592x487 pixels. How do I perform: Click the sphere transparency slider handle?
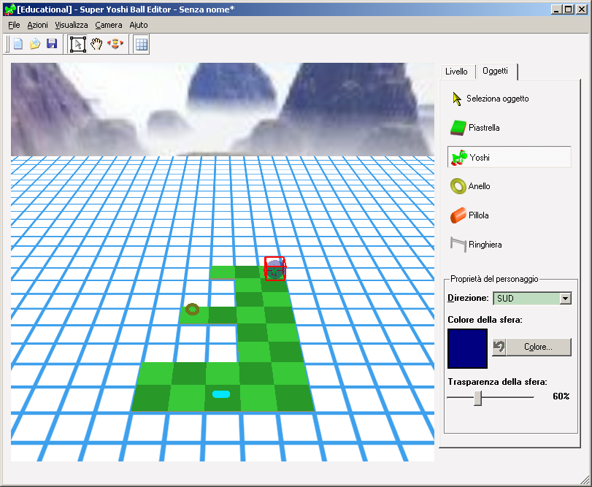click(478, 398)
